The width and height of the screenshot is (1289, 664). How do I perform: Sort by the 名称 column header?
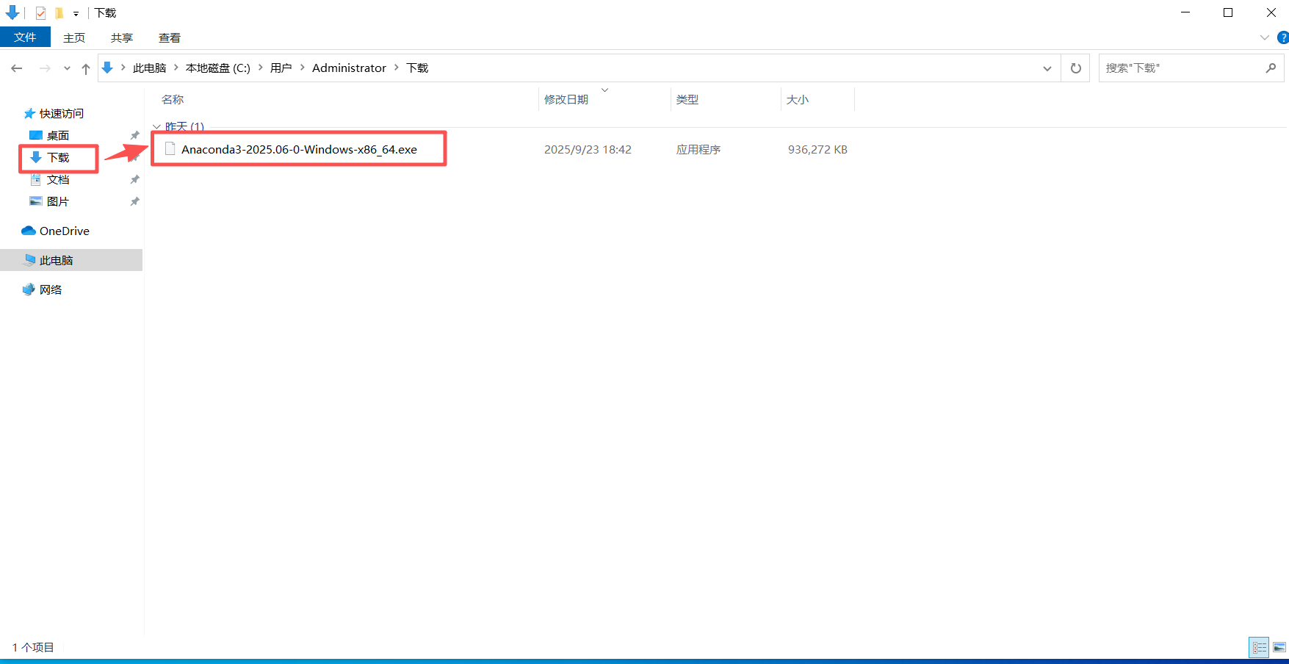coord(173,99)
